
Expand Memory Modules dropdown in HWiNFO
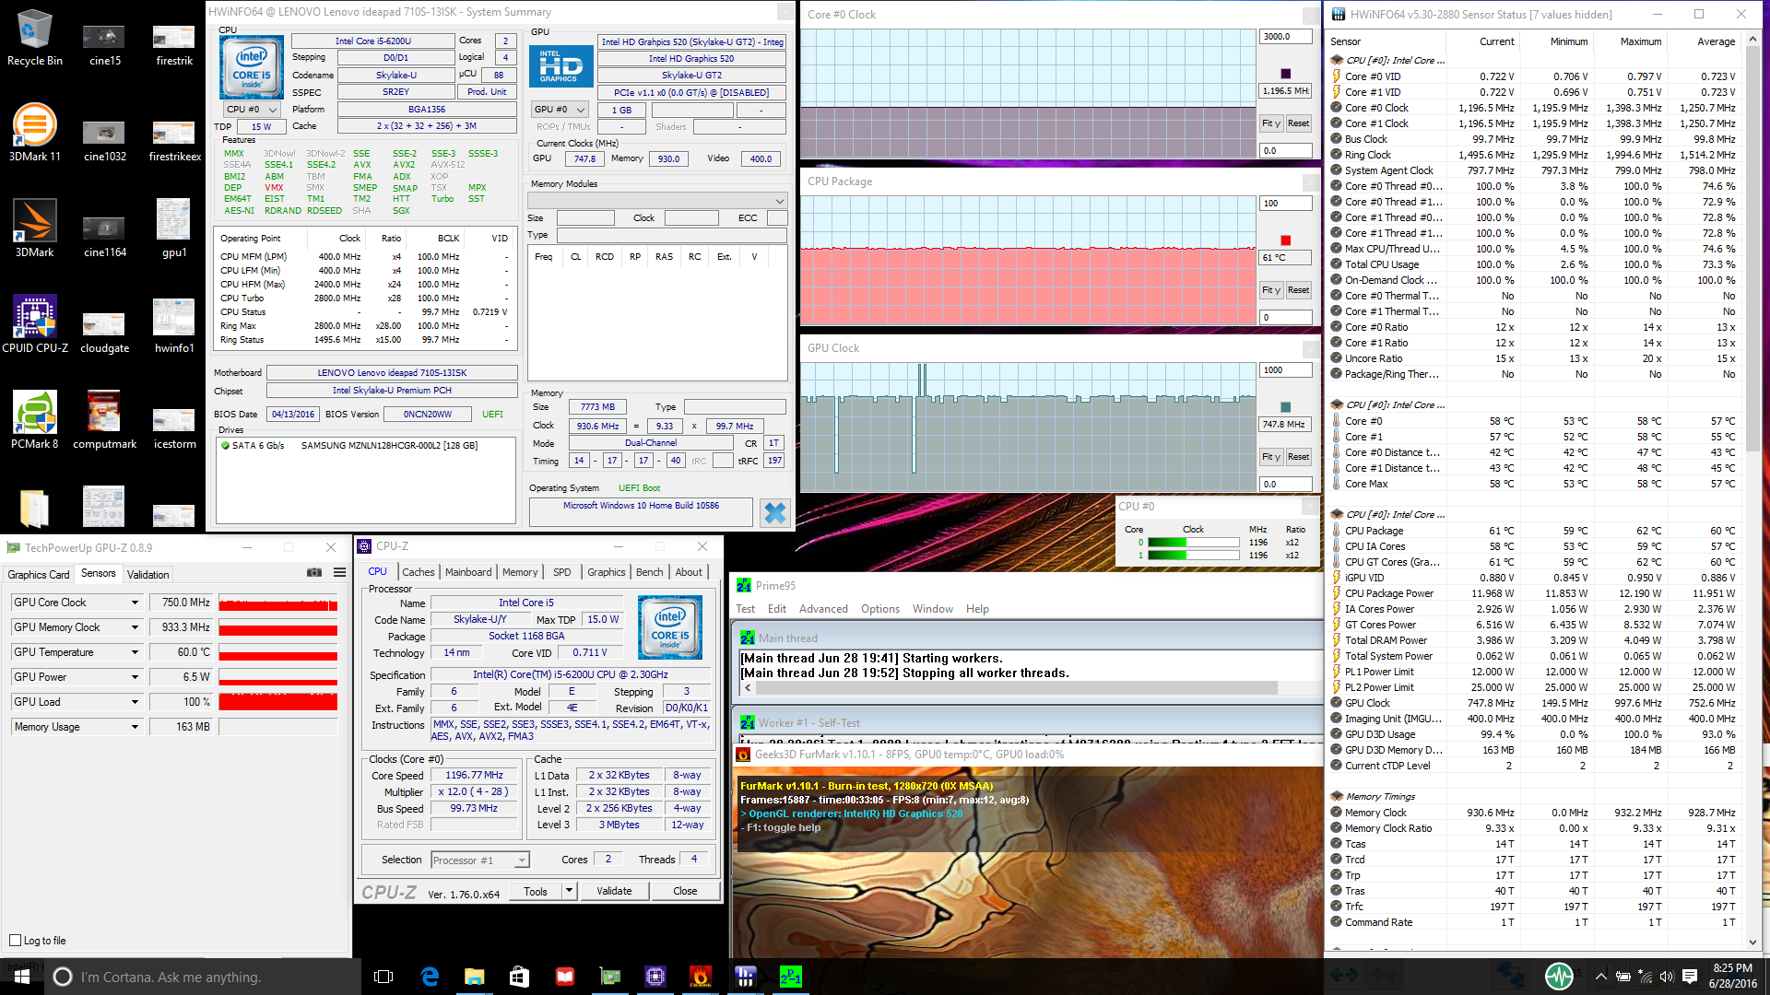point(657,201)
